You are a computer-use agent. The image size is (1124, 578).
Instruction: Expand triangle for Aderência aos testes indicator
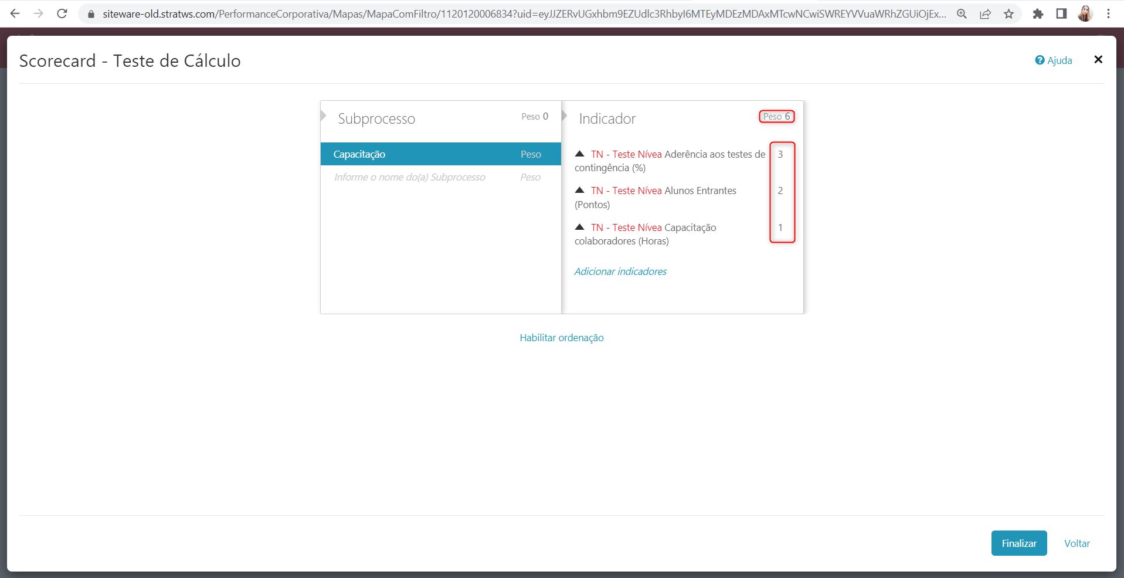[x=579, y=154]
